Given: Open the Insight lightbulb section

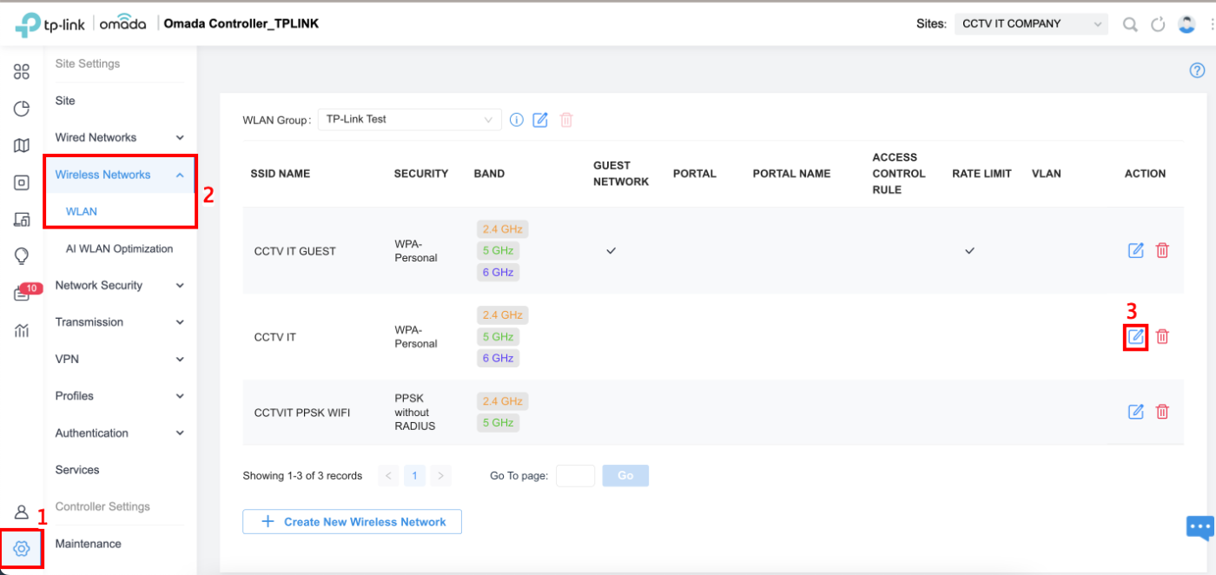Looking at the screenshot, I should 22,255.
